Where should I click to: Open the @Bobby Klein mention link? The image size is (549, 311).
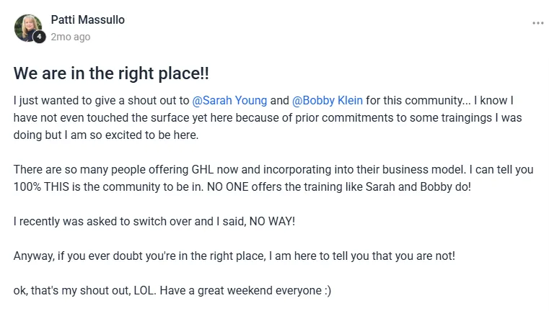coord(327,101)
